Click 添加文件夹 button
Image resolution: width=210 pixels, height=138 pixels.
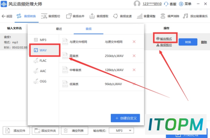tap(45, 131)
